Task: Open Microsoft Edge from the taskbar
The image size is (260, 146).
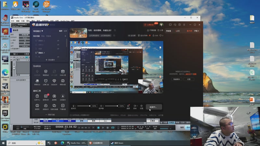Action: (x=62, y=143)
